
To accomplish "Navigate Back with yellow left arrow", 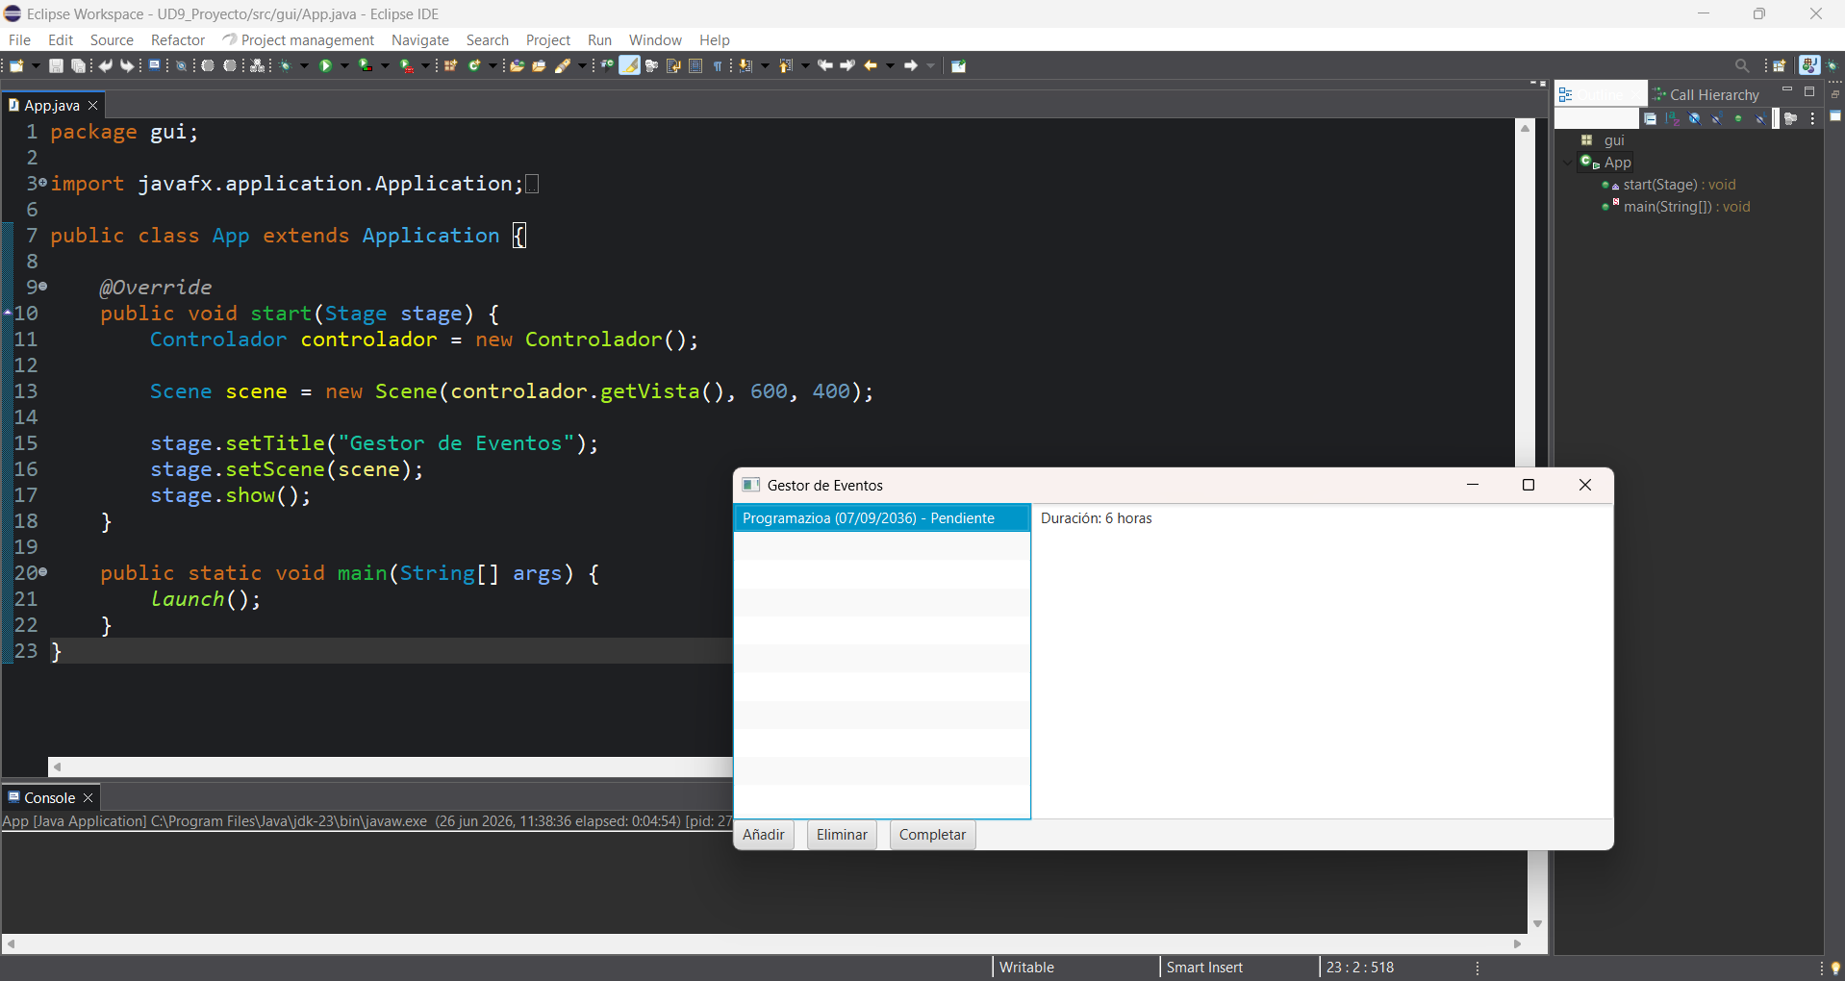I will (871, 65).
